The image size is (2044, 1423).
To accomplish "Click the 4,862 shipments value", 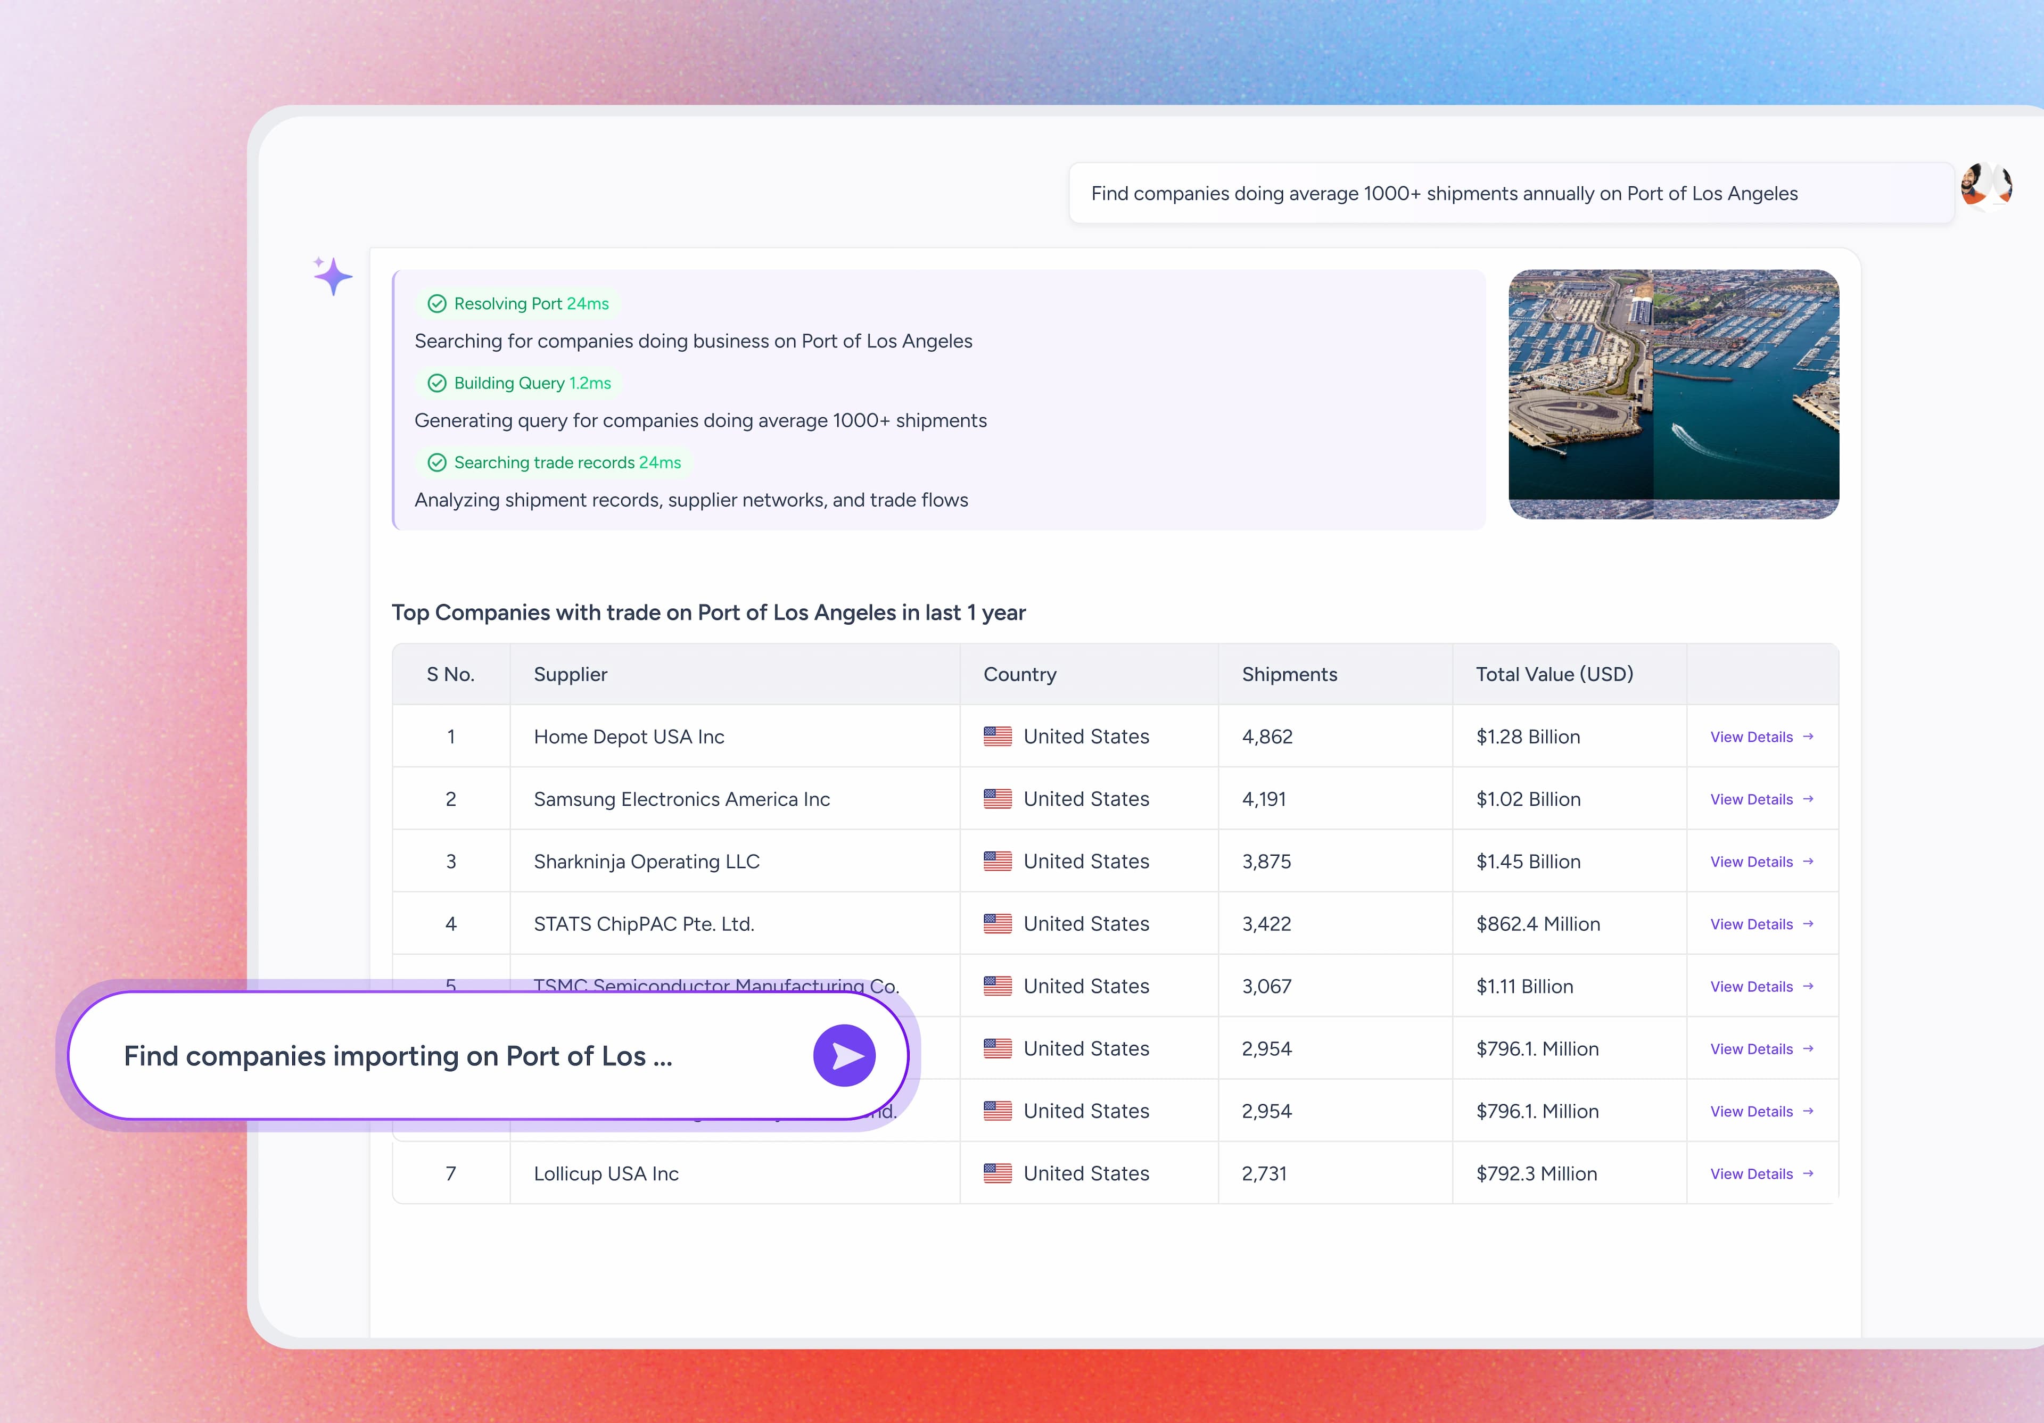I will [x=1267, y=736].
